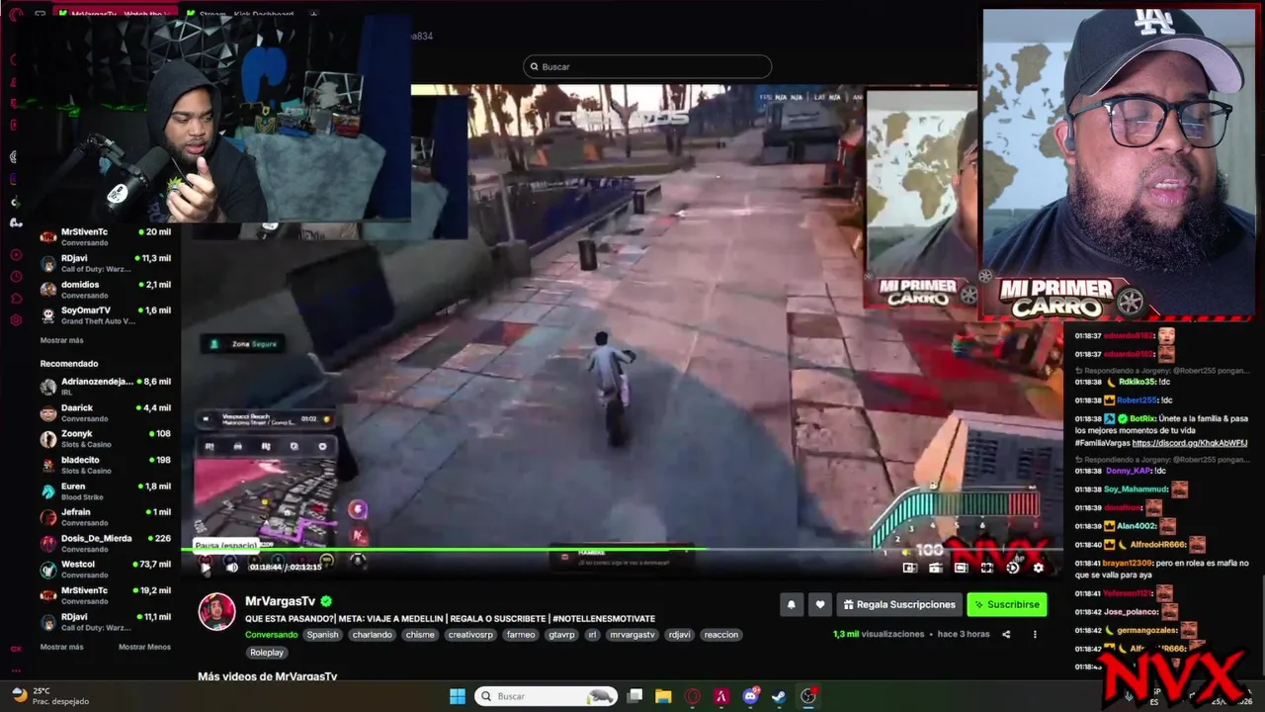Select the creativosrp tag
The width and height of the screenshot is (1265, 712).
pyautogui.click(x=469, y=635)
